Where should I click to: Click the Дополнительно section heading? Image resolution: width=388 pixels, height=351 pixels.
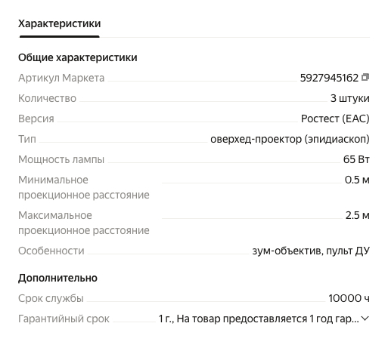tap(57, 278)
